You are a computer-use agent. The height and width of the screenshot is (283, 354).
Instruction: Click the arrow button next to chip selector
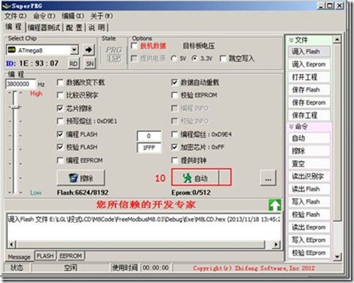(x=89, y=50)
